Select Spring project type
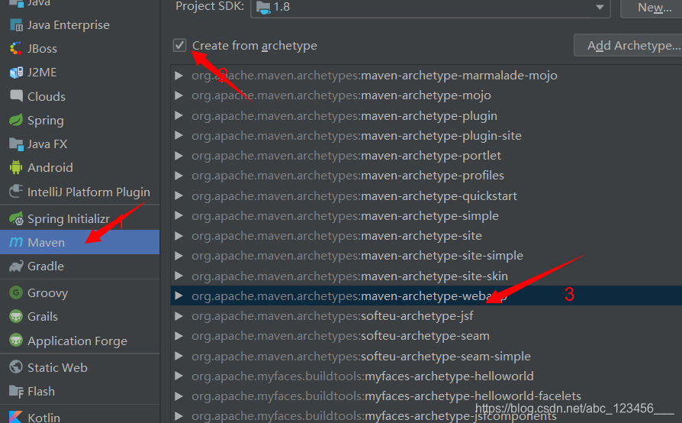The width and height of the screenshot is (682, 423). click(x=79, y=120)
